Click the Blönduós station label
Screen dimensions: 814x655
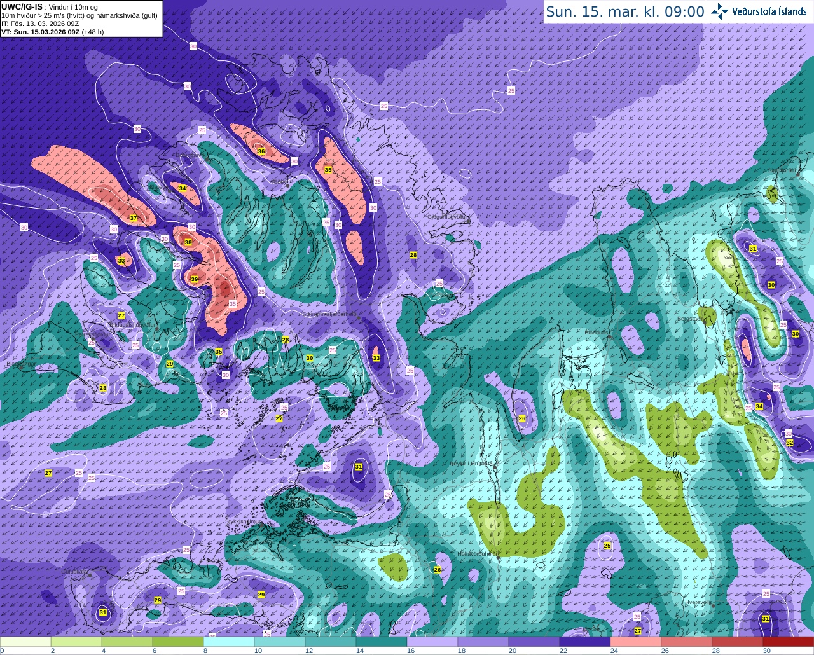point(597,332)
